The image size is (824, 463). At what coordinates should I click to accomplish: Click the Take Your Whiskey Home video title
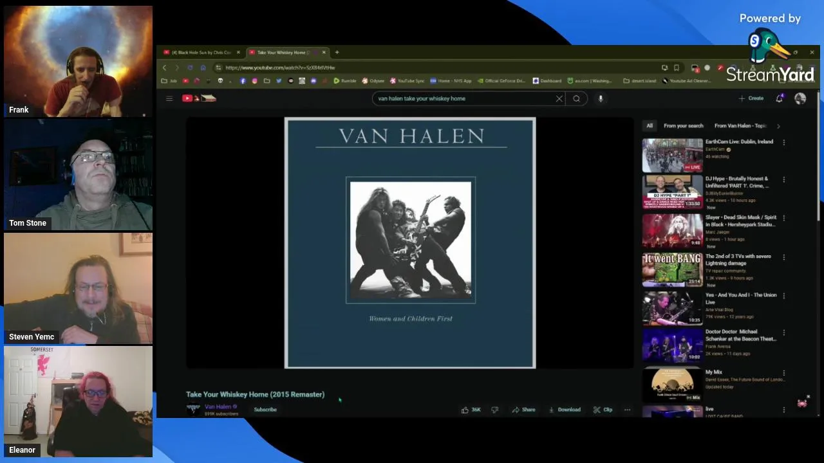tap(256, 394)
